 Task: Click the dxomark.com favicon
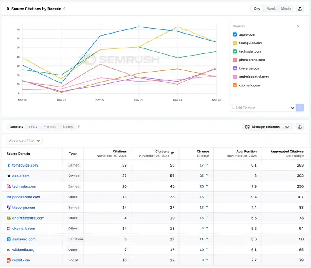click(x=9, y=229)
